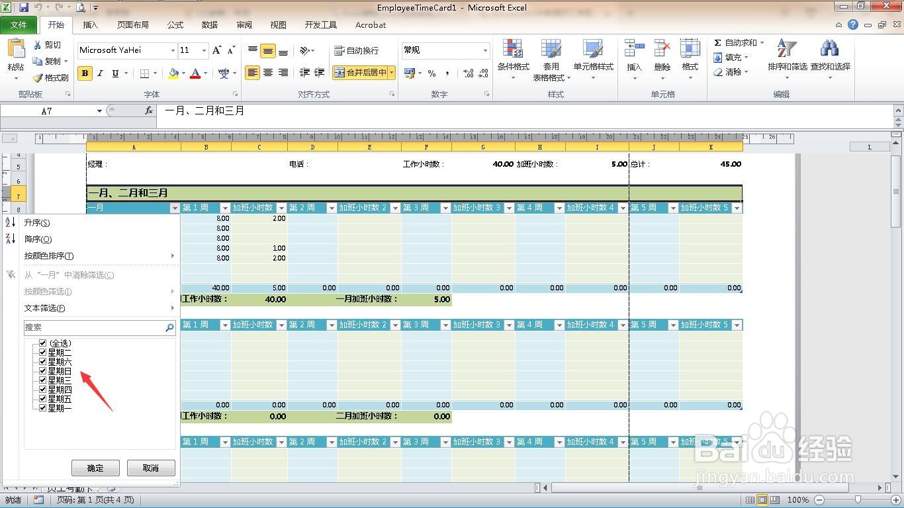
Task: Switch to the 插入 Insert tab
Action: pyautogui.click(x=90, y=25)
